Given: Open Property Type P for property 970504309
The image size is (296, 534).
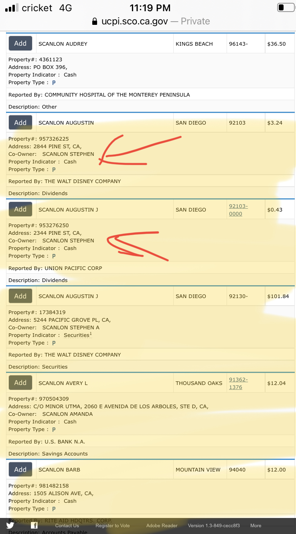Looking at the screenshot, I should point(54,429).
